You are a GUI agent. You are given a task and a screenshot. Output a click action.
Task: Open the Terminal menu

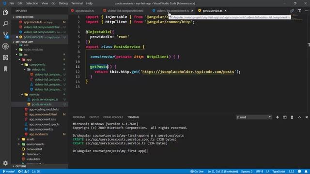(x=77, y=3)
